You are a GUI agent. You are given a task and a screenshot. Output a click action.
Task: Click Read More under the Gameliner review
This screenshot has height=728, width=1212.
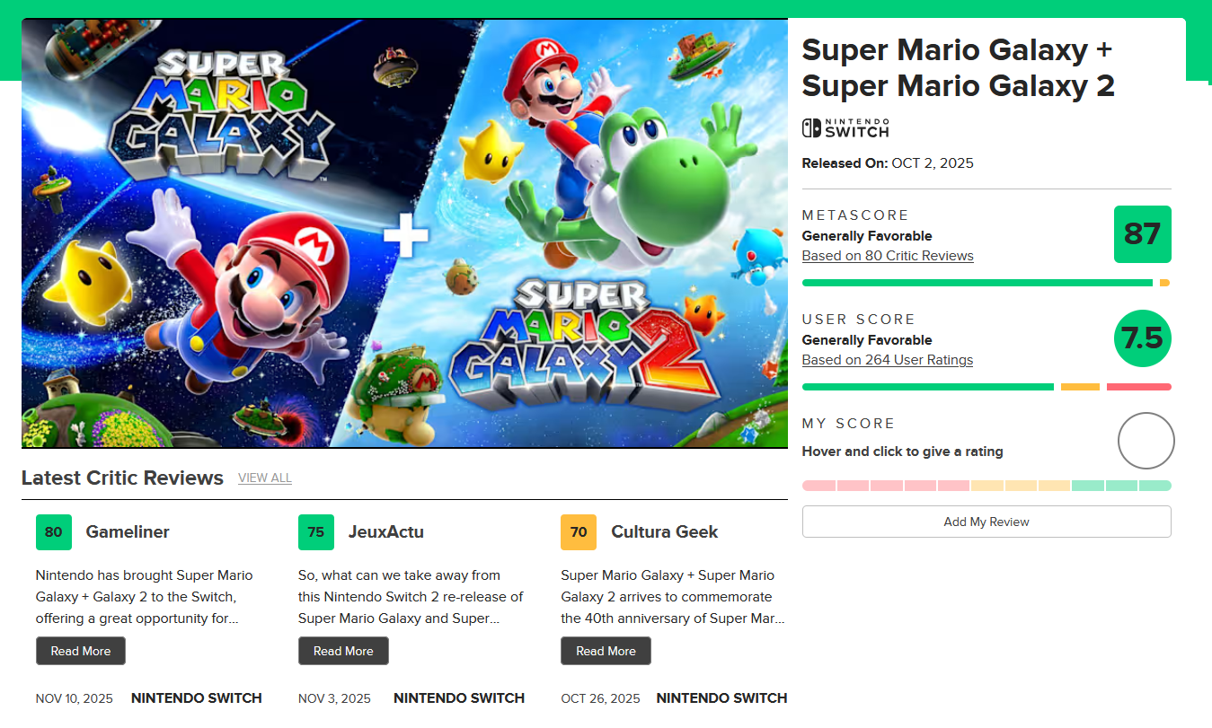pos(81,651)
